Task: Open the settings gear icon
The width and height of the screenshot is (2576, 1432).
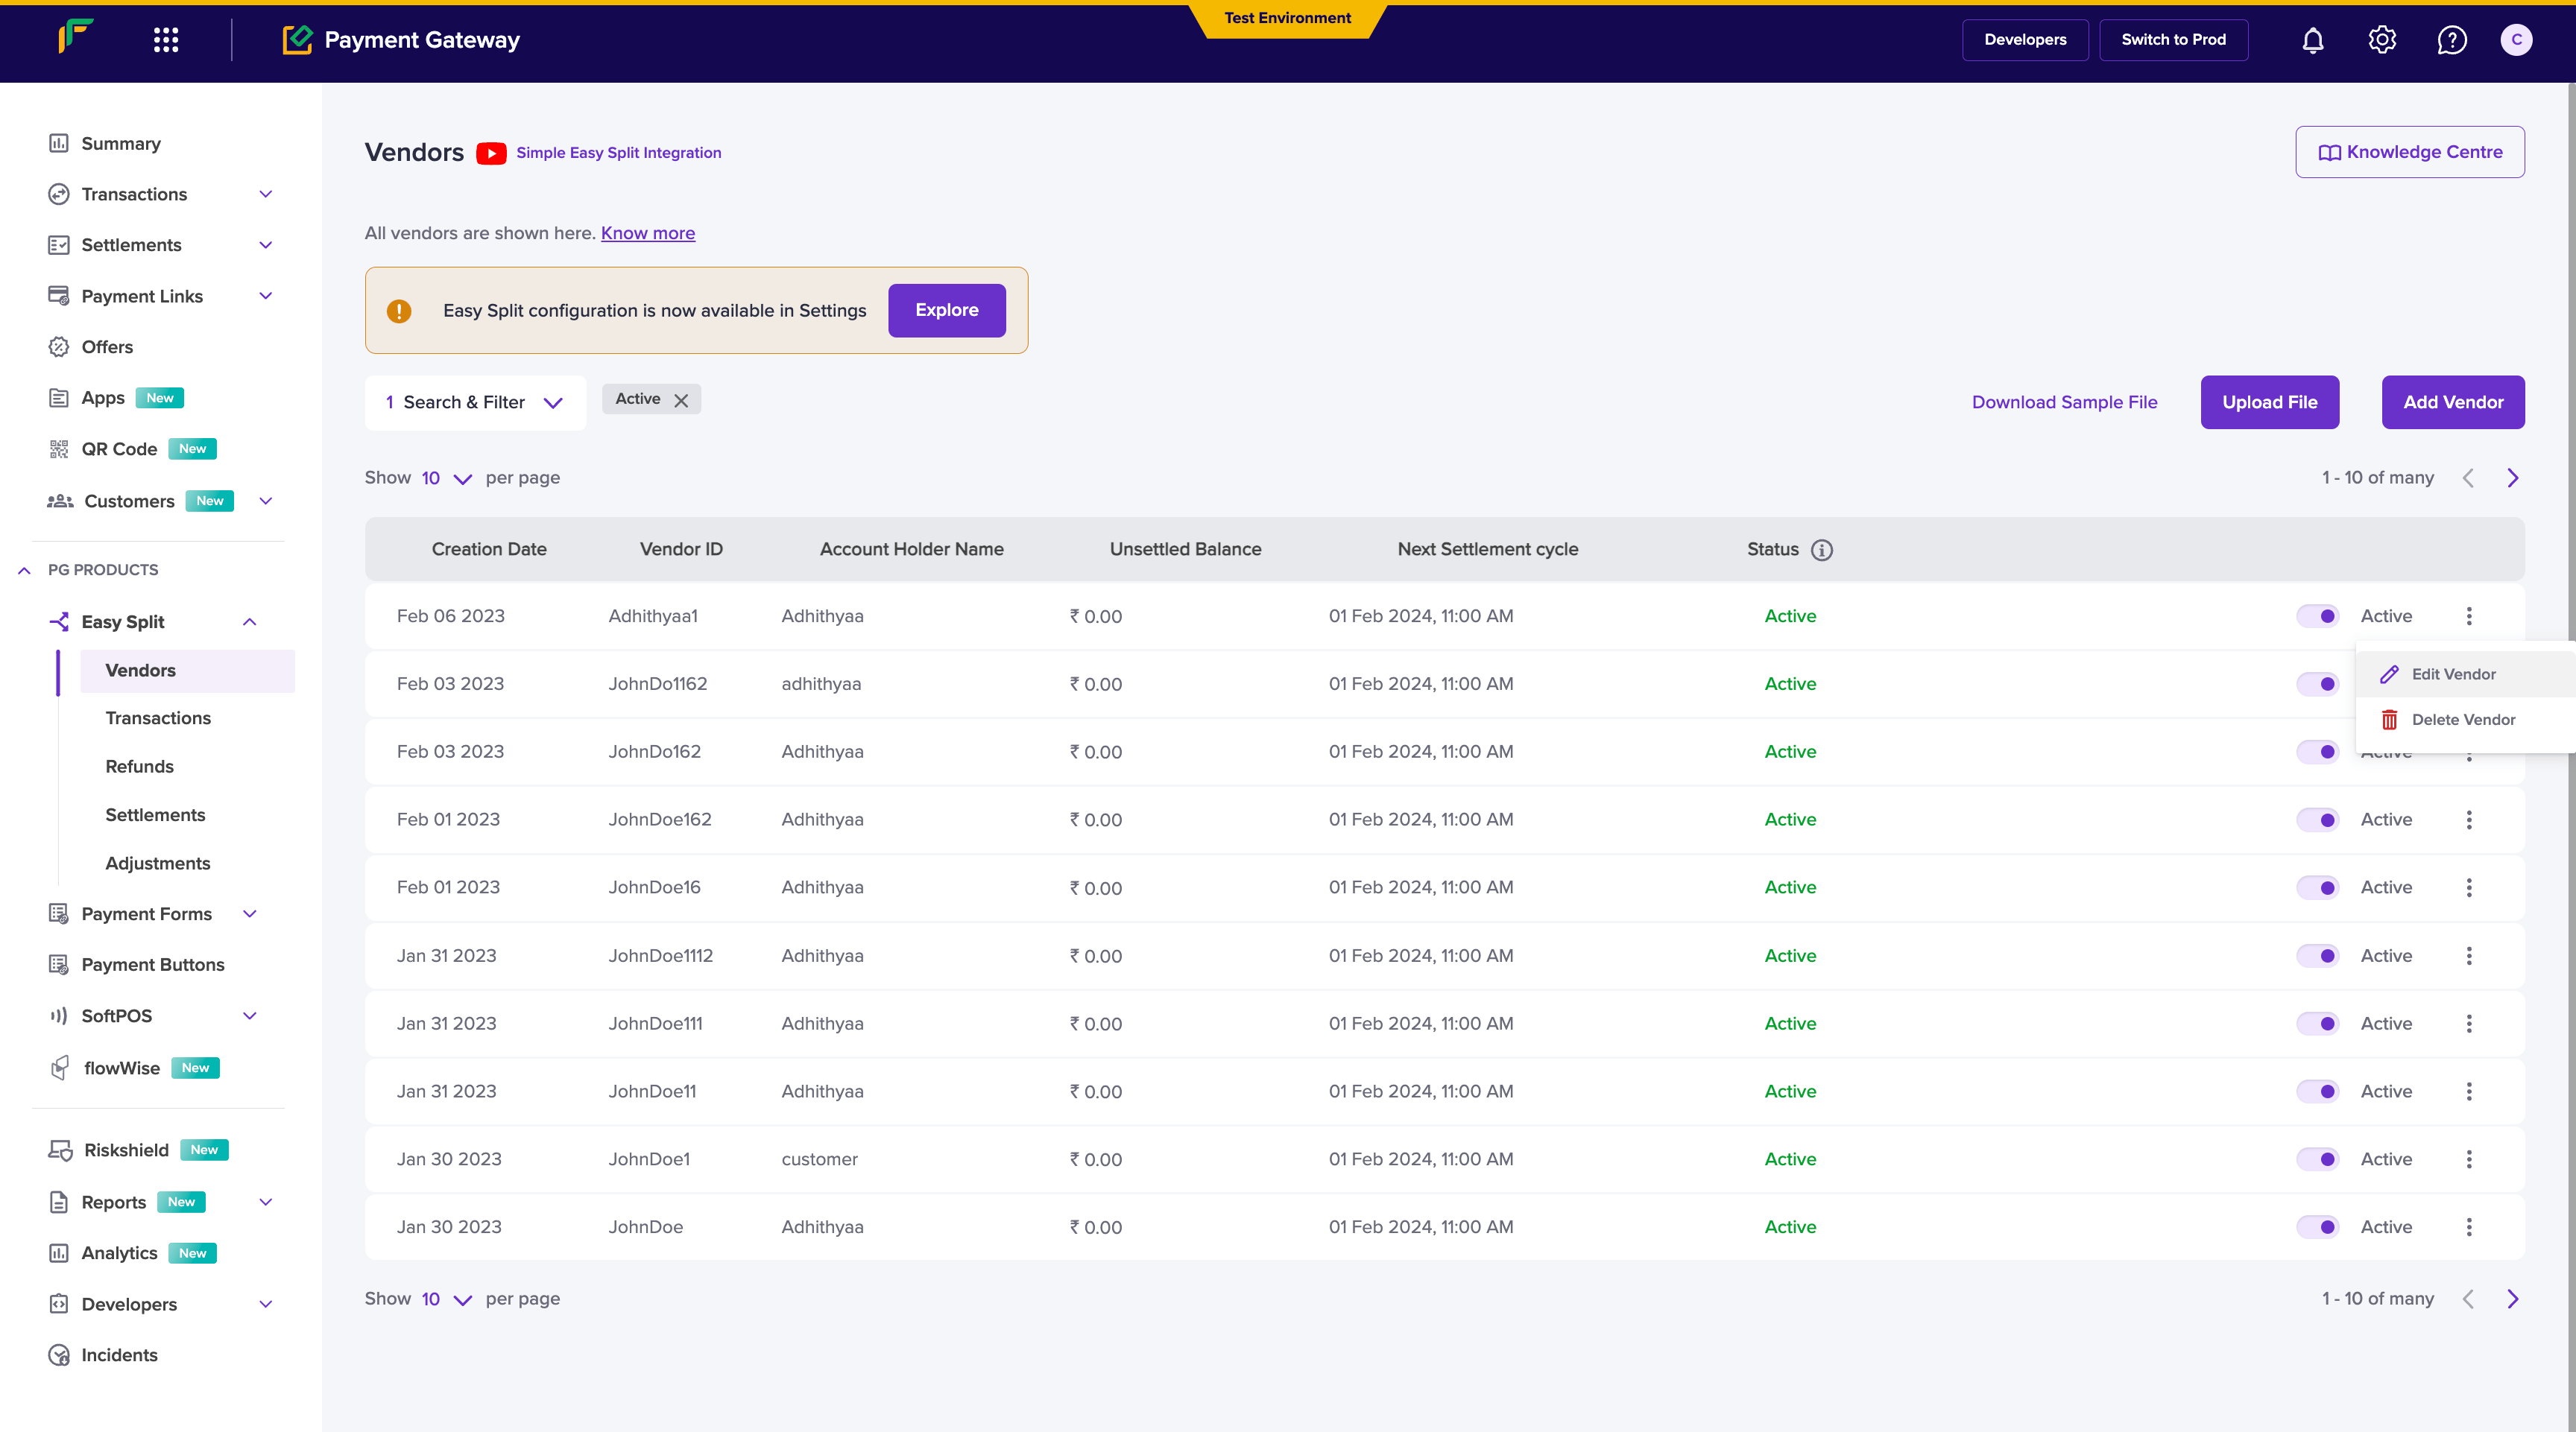Action: coord(2382,40)
